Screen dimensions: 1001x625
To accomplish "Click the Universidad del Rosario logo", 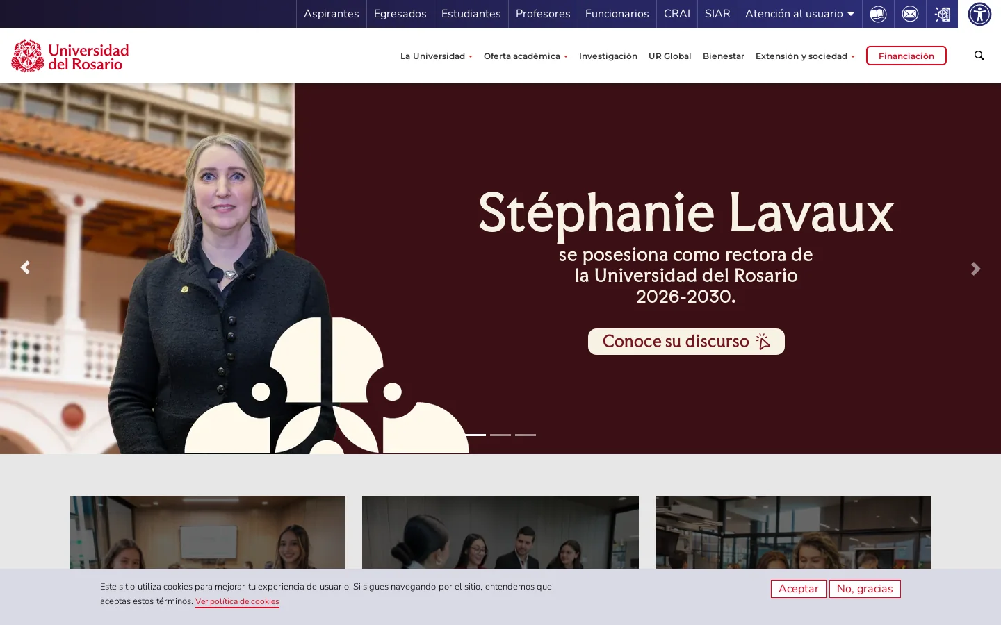I will (x=70, y=56).
